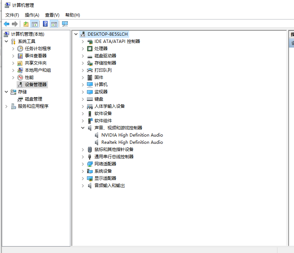The image size is (294, 253).
Task: Select DESKTOP-8E5SLCH computer name
Action: (107, 34)
